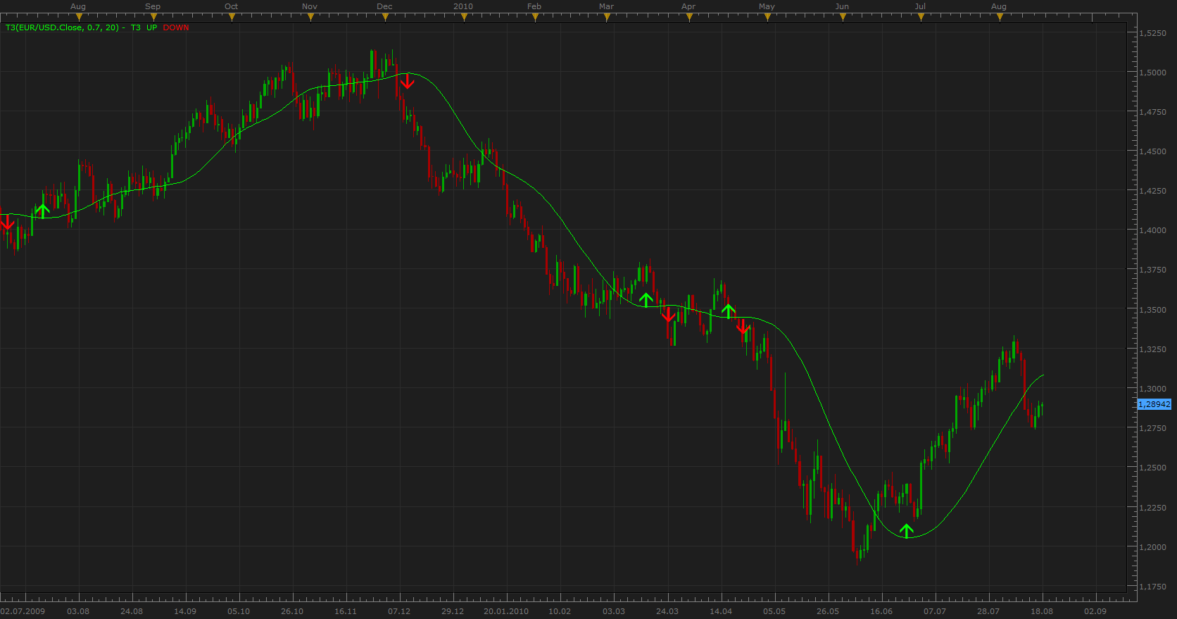This screenshot has height=619, width=1177.
Task: Click the T3(EUR/USD.Close, 0.7, 20) indicator label
Action: point(62,27)
